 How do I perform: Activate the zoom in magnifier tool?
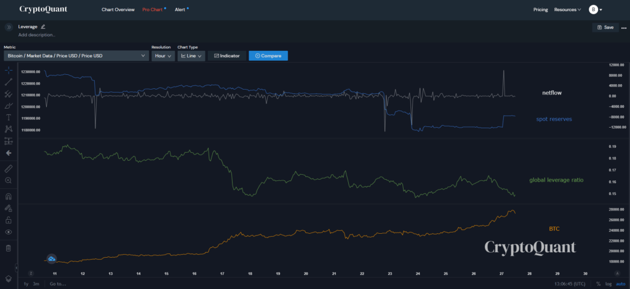click(x=9, y=180)
